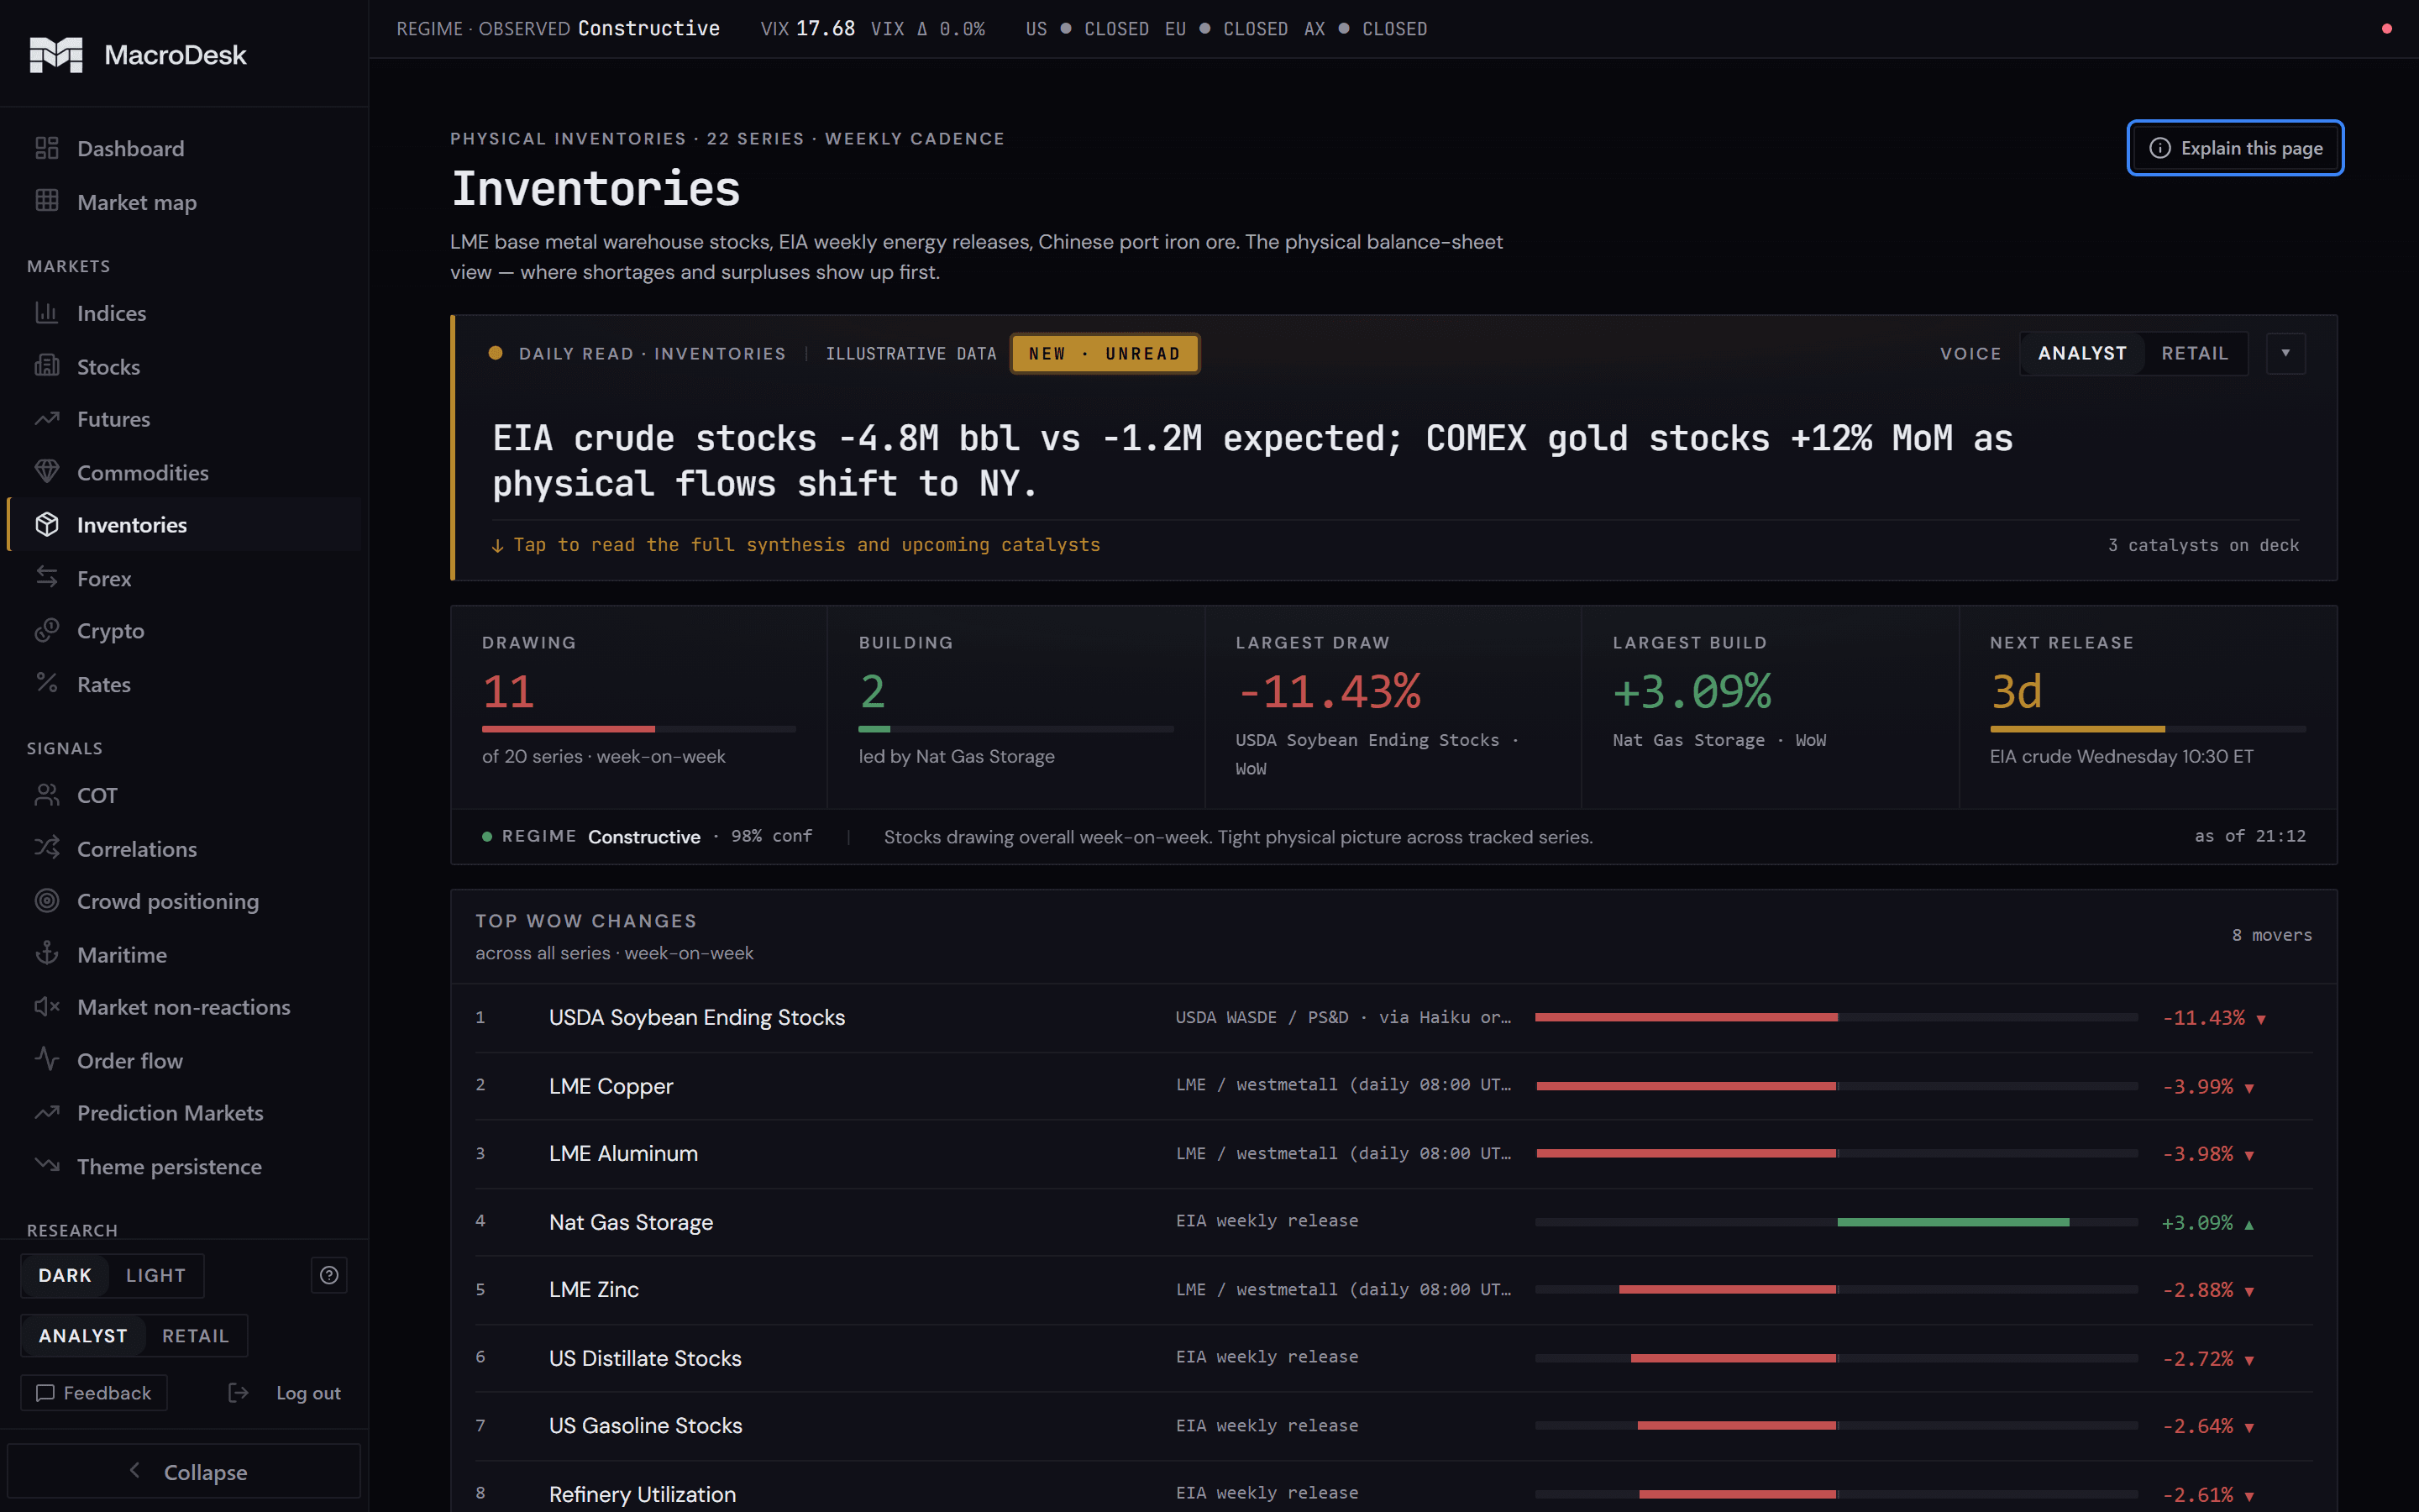This screenshot has height=1512, width=2419.
Task: Switch Daily Read voice to RETAIL
Action: pyautogui.click(x=2194, y=354)
